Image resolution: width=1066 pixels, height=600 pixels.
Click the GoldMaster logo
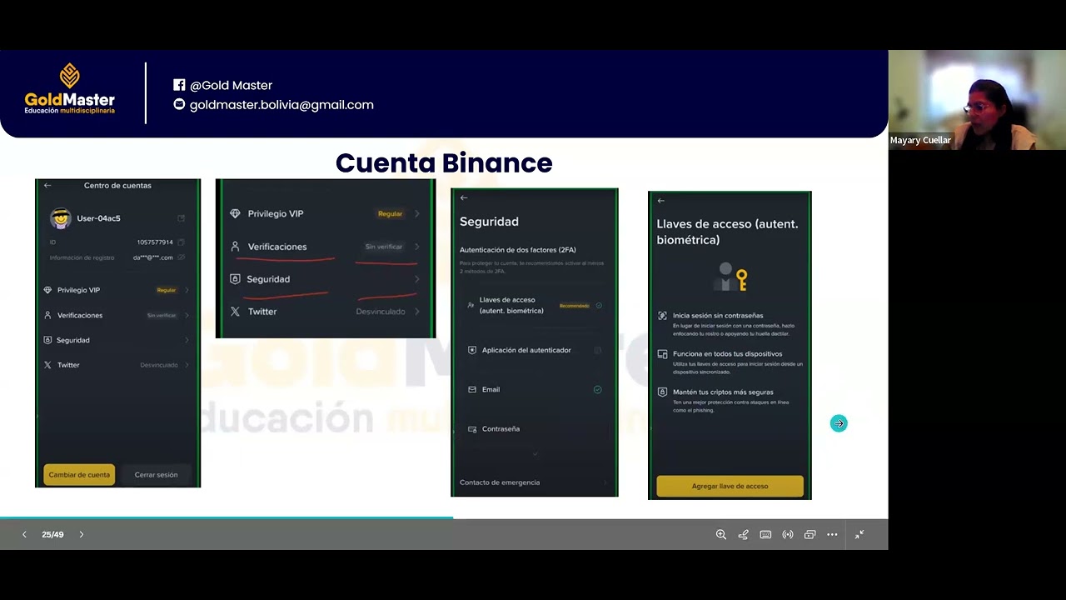(70, 88)
